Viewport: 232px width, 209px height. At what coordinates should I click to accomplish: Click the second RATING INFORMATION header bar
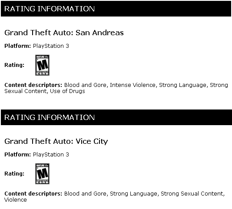(116, 117)
